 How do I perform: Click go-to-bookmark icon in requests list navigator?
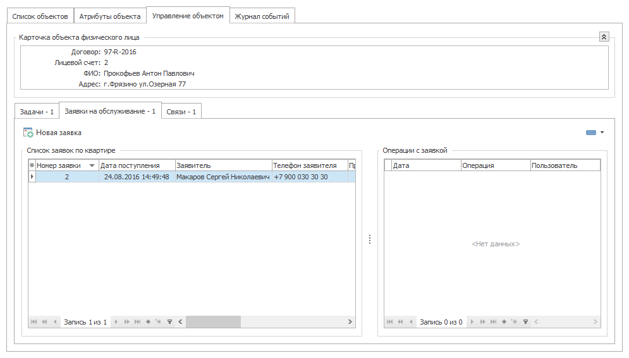pyautogui.click(x=159, y=321)
